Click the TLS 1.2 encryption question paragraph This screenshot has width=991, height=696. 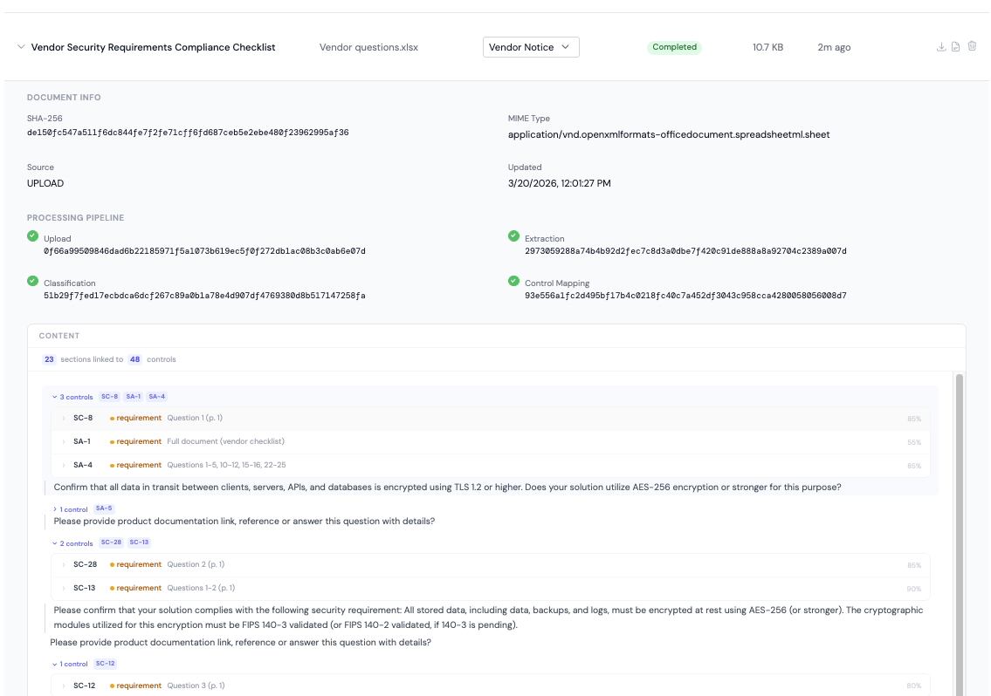447,488
